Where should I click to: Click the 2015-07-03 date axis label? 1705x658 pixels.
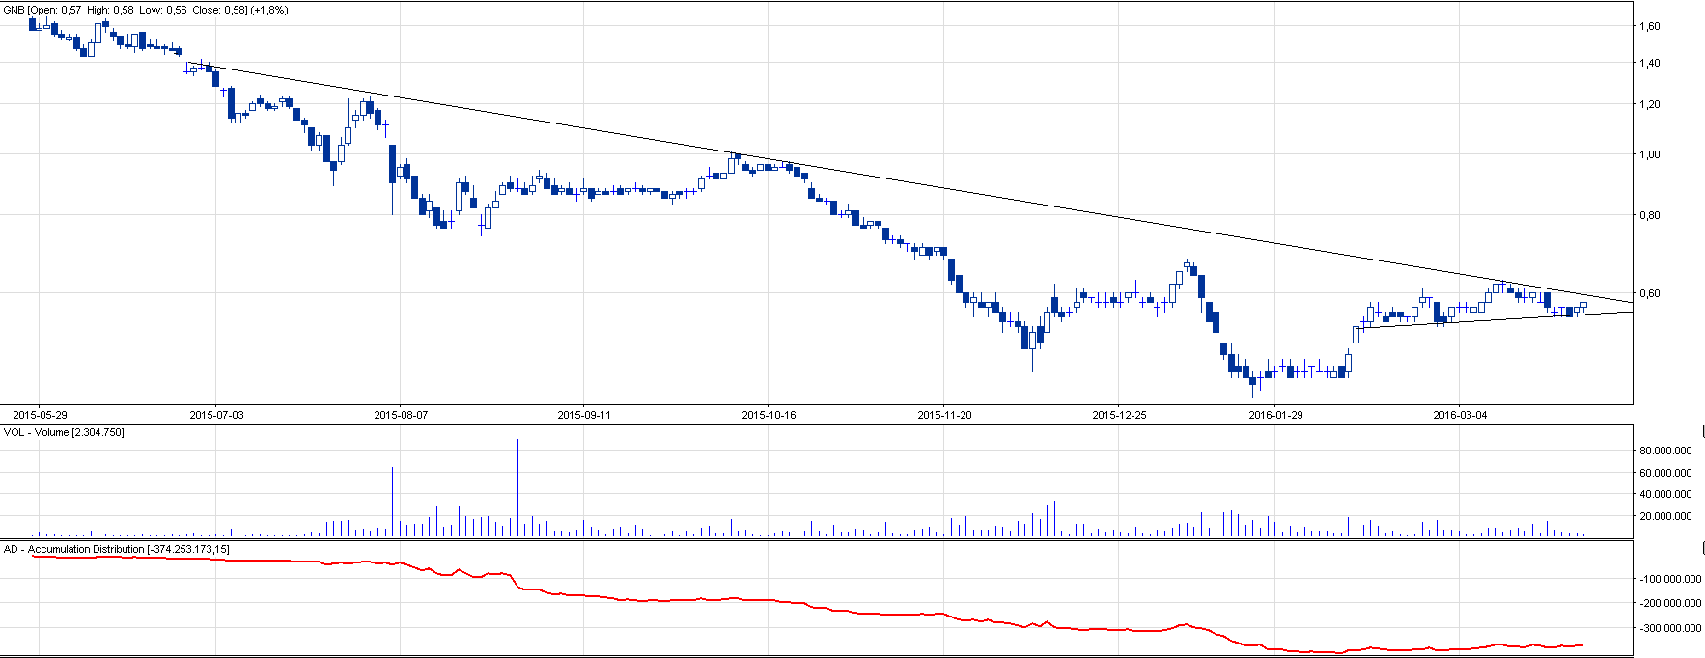click(216, 415)
